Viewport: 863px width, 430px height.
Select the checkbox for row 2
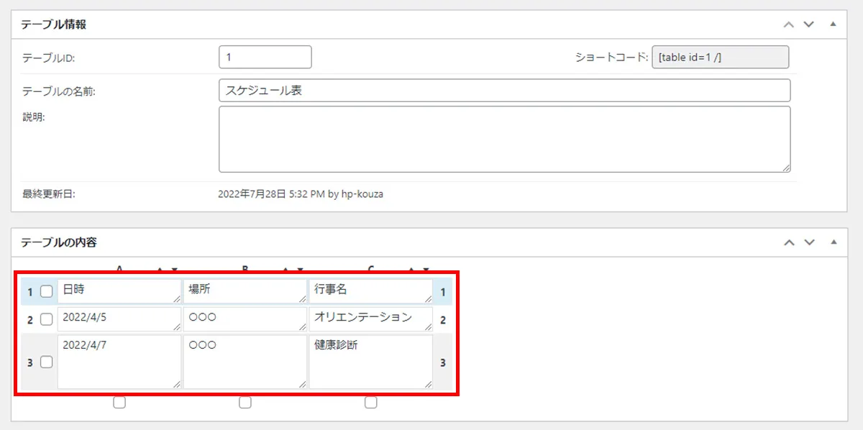point(47,319)
